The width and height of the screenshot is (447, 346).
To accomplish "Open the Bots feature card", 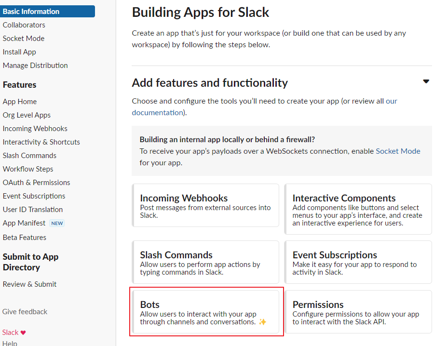I will [205, 312].
